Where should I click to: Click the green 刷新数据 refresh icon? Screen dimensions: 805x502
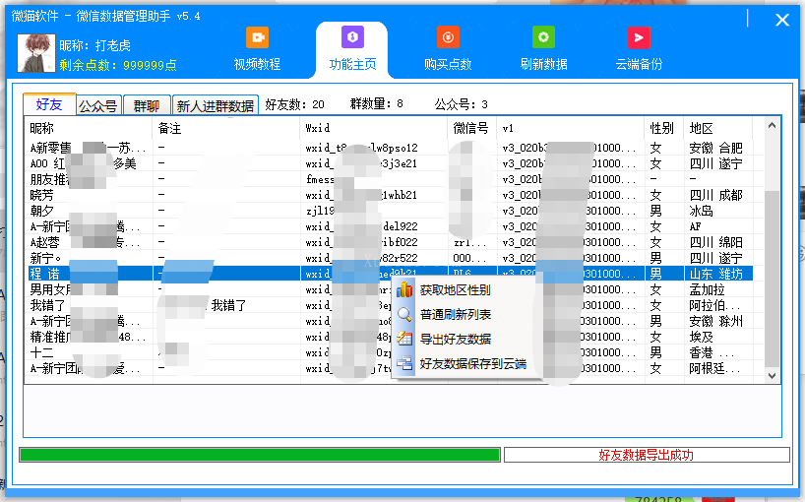coord(543,37)
